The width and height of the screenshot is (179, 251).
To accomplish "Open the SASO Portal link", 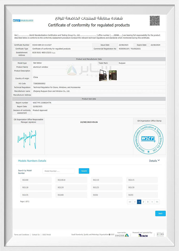I will coord(46,235).
